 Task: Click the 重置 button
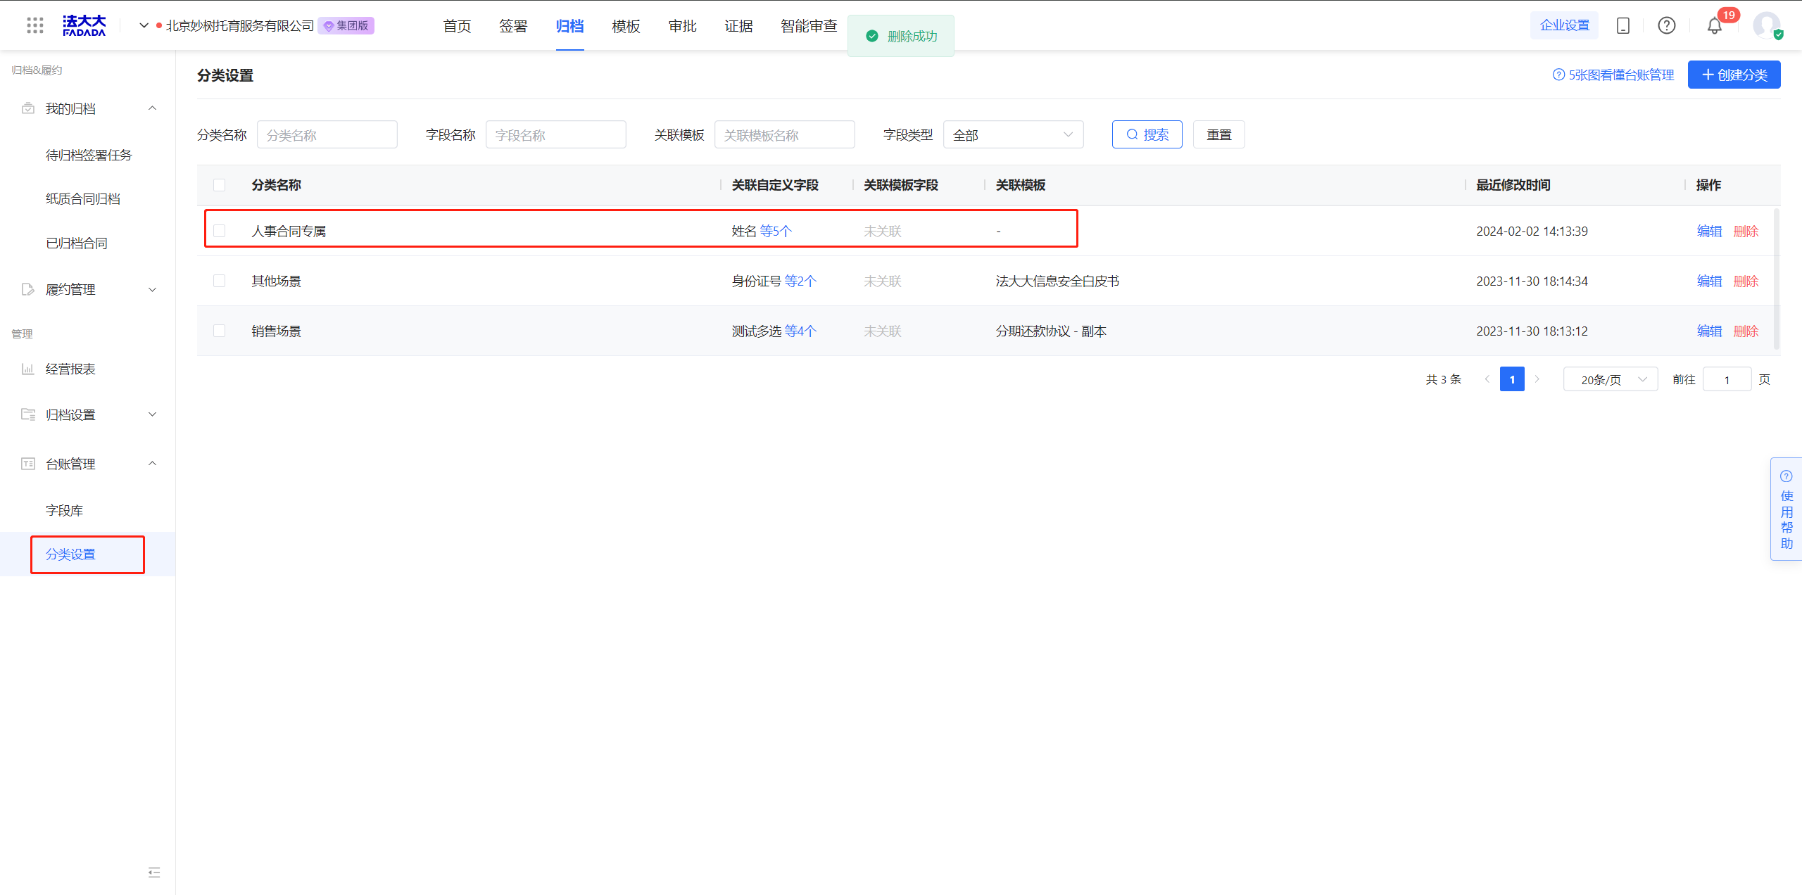[x=1219, y=134]
